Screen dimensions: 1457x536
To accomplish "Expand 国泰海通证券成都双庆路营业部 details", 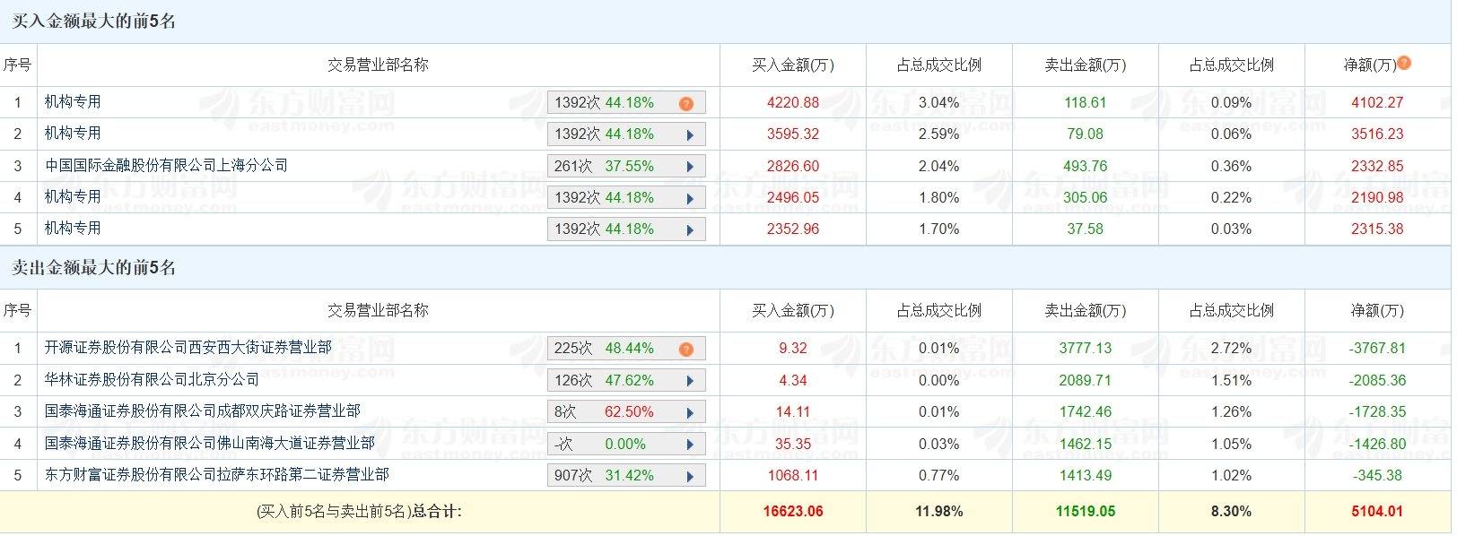I will [691, 411].
